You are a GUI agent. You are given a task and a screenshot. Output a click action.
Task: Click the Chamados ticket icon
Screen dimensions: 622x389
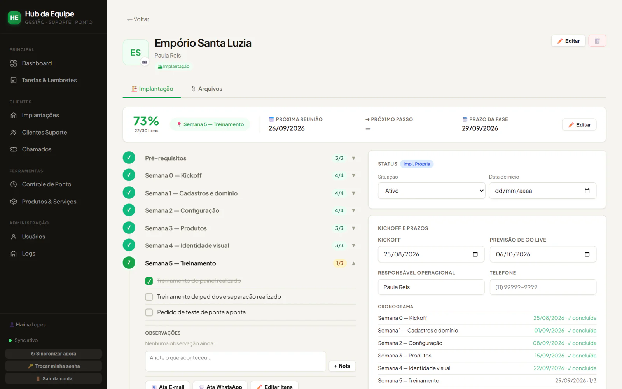click(x=14, y=149)
